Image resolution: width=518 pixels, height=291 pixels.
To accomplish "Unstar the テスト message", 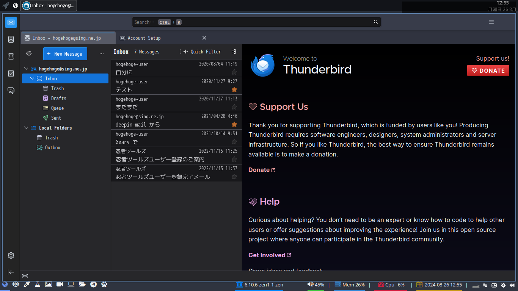I will (x=234, y=89).
